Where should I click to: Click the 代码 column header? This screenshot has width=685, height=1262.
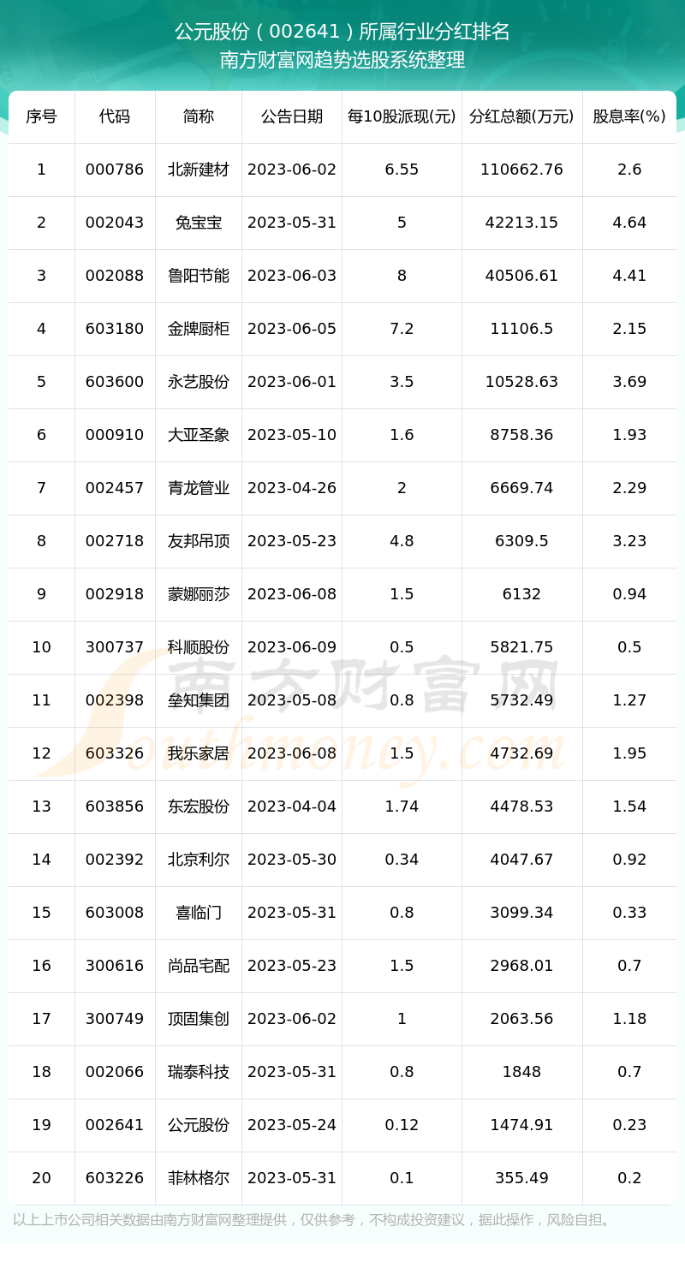click(115, 116)
